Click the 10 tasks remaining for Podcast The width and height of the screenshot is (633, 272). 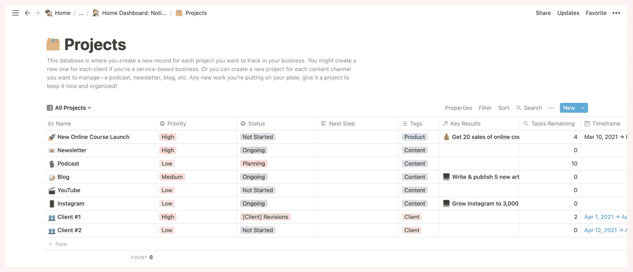[x=574, y=164]
